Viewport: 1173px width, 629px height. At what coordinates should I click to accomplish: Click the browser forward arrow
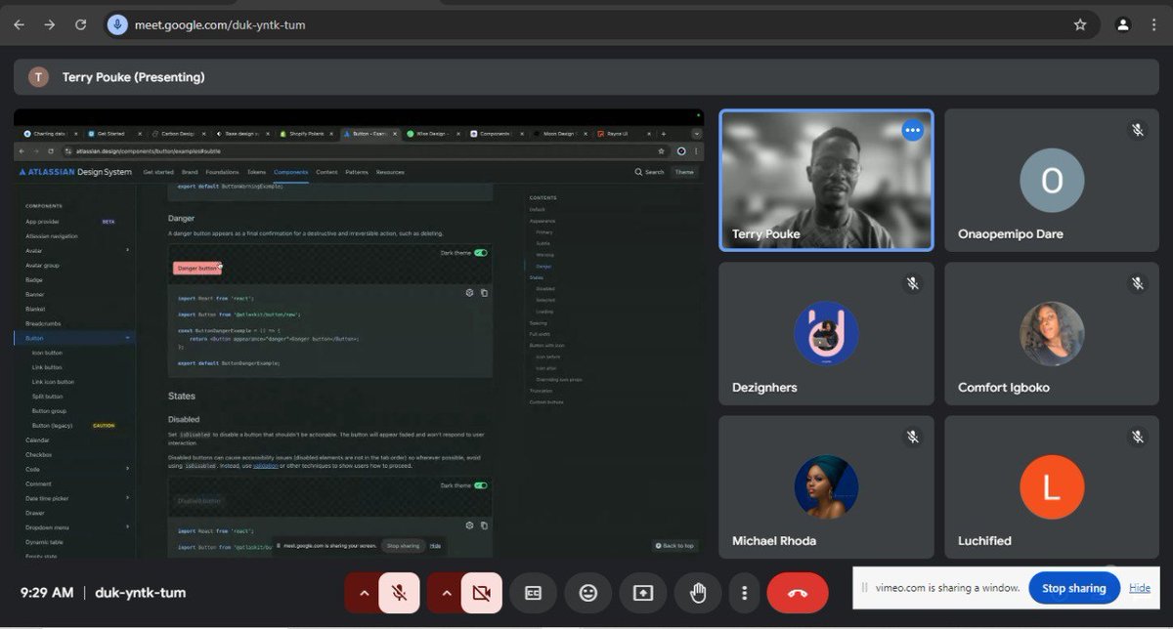pos(49,24)
